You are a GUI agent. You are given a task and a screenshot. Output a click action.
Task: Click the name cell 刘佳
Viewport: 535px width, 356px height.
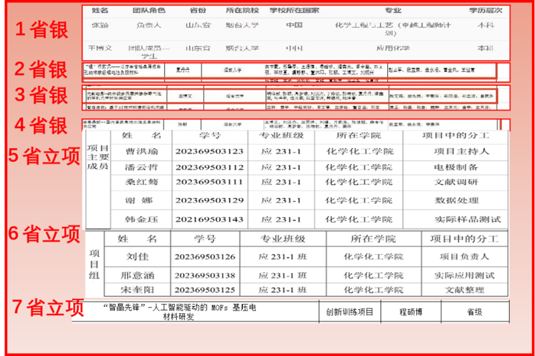pyautogui.click(x=137, y=257)
